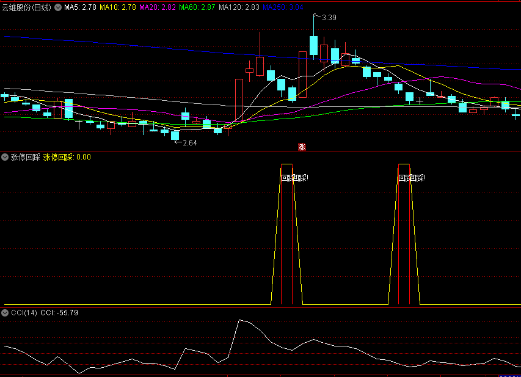The height and width of the screenshot is (377, 521).
Task: Click the CCI(14) indicator name
Action: coord(24,313)
